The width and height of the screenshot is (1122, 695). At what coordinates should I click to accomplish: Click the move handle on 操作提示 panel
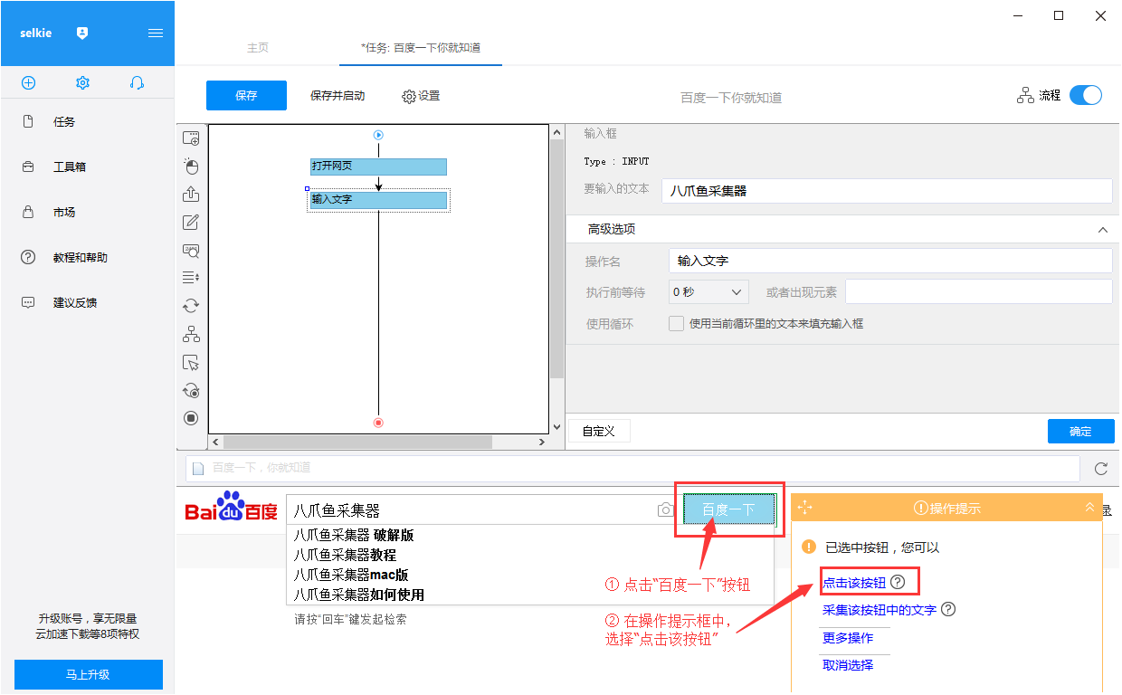tap(804, 508)
